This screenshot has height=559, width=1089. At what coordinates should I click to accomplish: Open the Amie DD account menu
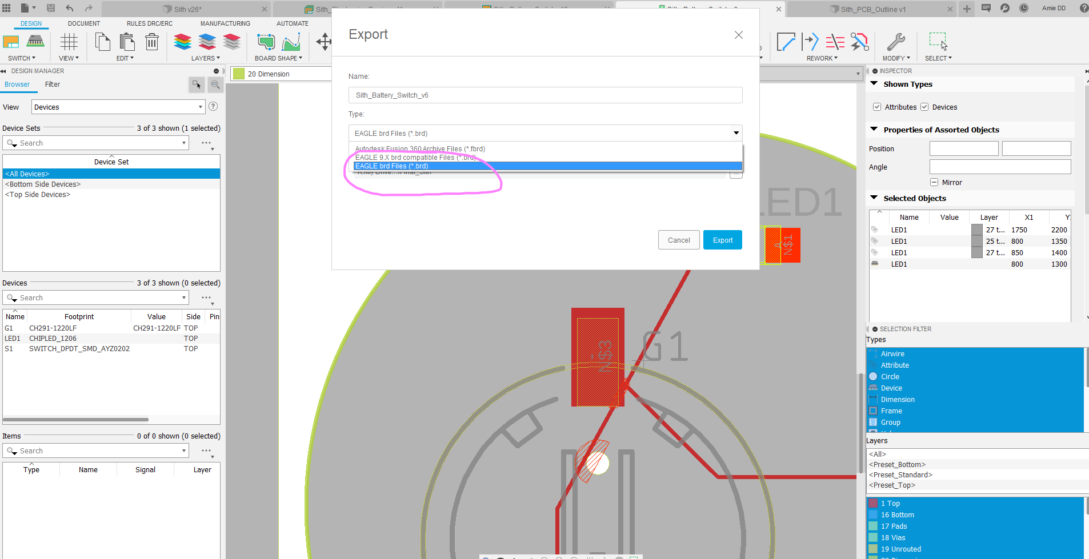coord(1054,9)
